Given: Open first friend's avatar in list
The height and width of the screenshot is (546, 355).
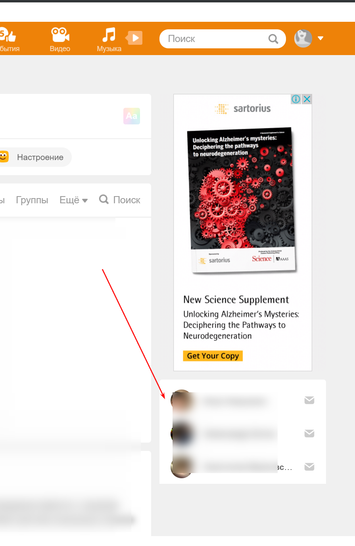Looking at the screenshot, I should pyautogui.click(x=182, y=401).
